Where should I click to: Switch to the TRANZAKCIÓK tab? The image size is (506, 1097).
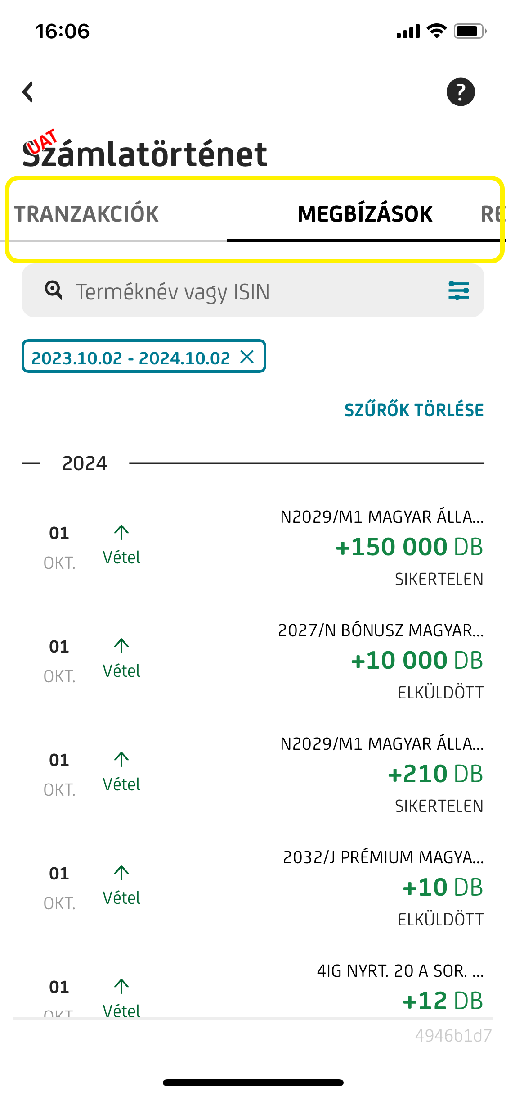87,214
